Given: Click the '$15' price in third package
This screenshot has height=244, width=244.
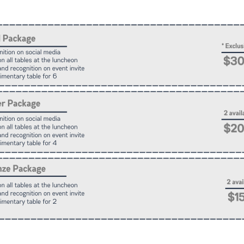Looking at the screenshot, I should click(235, 197).
